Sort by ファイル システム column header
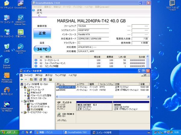181x135 pixels. [x=106, y=84]
